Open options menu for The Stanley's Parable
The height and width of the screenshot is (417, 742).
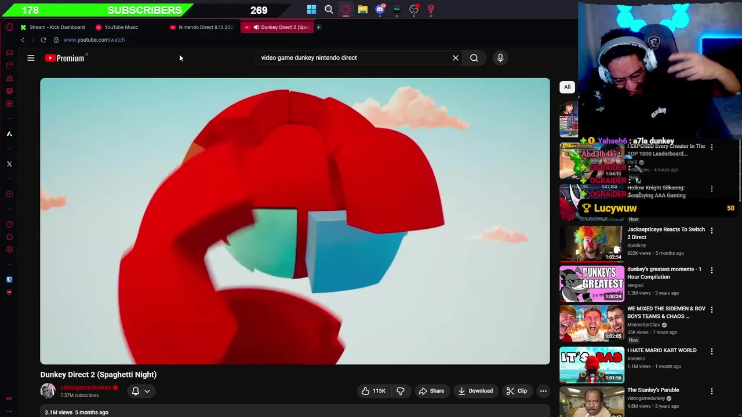712,392
